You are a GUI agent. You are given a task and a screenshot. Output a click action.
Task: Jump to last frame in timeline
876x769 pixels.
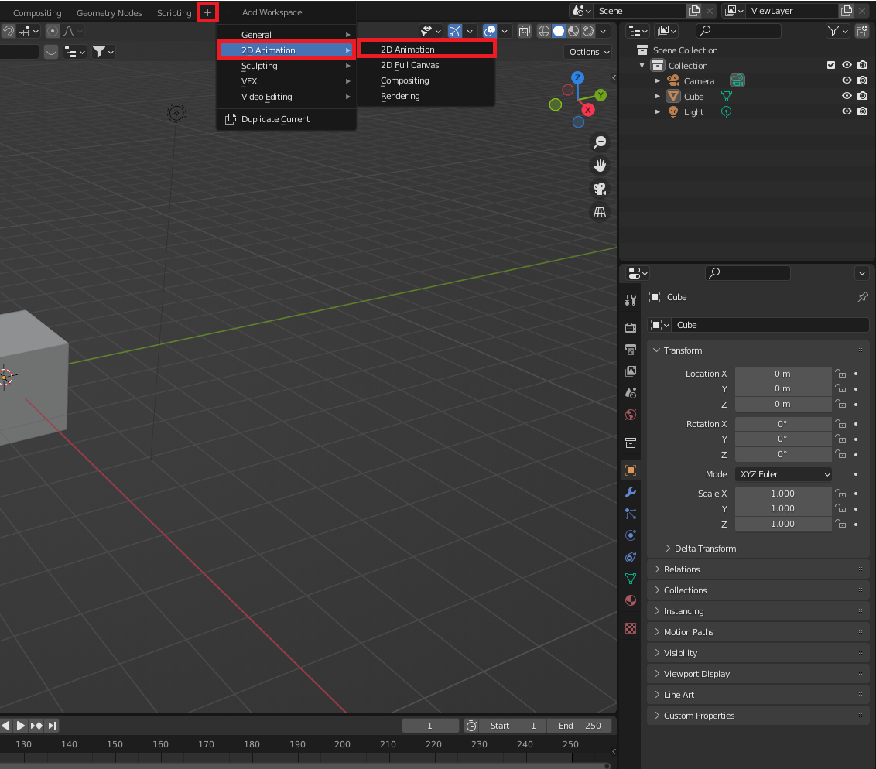[x=53, y=726]
